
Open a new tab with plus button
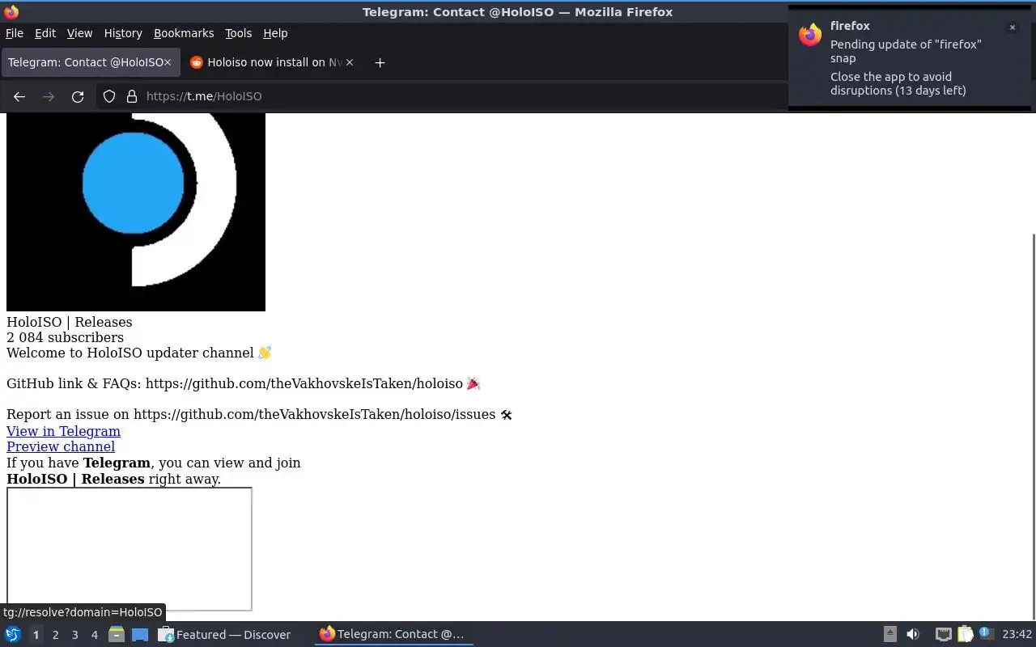pyautogui.click(x=380, y=62)
